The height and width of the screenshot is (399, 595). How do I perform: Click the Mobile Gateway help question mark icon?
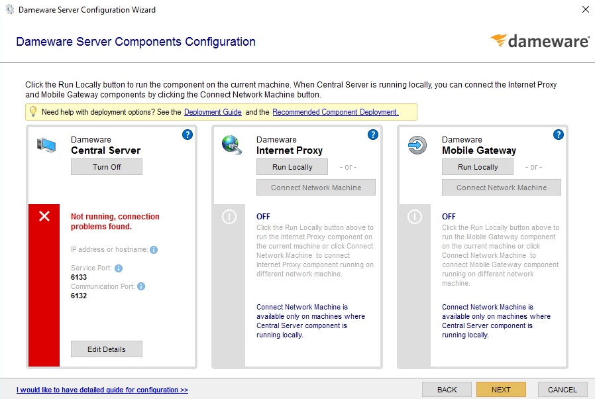pyautogui.click(x=558, y=134)
